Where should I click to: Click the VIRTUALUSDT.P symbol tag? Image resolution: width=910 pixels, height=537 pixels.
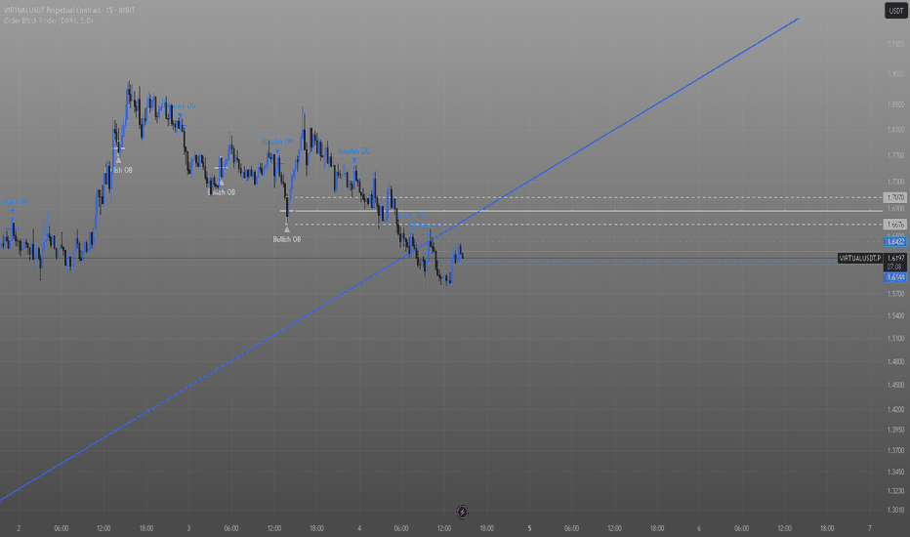859,258
